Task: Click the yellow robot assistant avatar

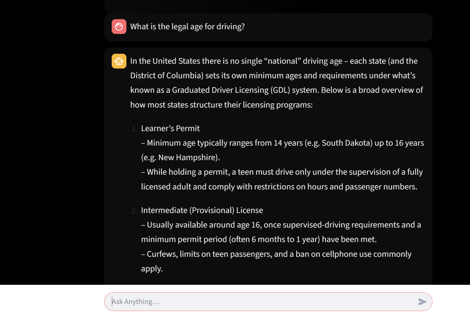Action: point(119,61)
